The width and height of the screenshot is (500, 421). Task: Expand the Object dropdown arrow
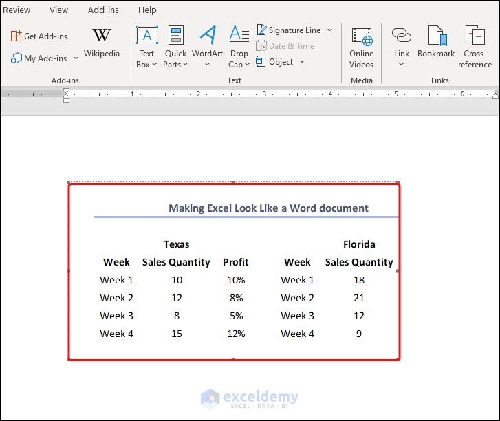tap(303, 61)
